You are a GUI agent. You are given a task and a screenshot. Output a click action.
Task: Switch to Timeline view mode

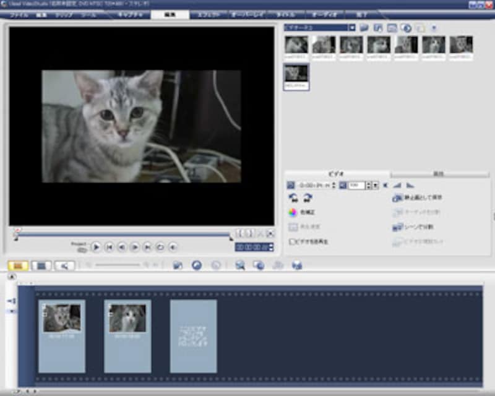(x=41, y=265)
